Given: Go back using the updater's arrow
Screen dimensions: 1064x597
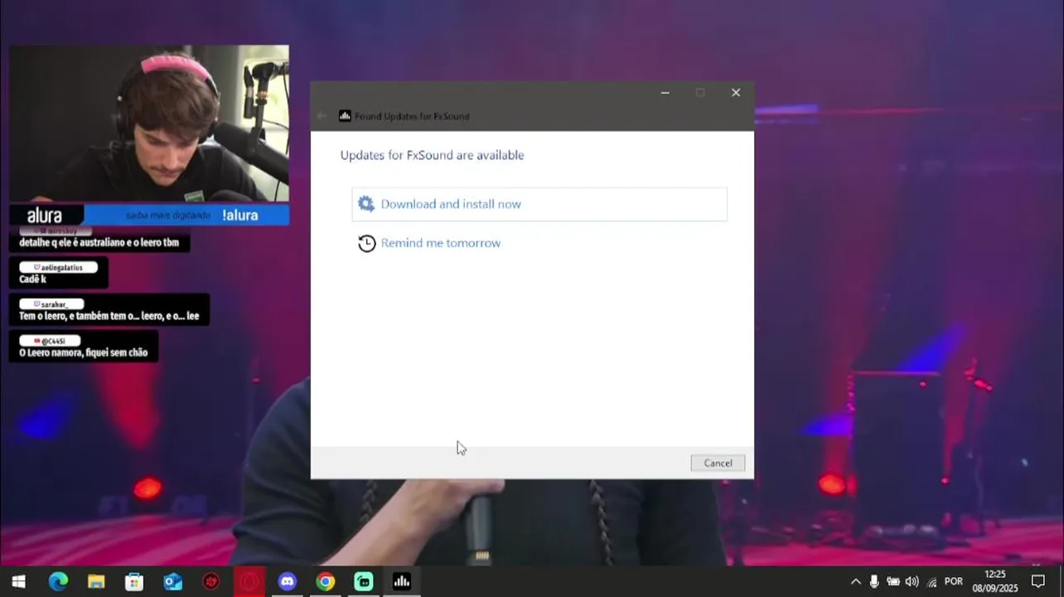Looking at the screenshot, I should coord(322,116).
